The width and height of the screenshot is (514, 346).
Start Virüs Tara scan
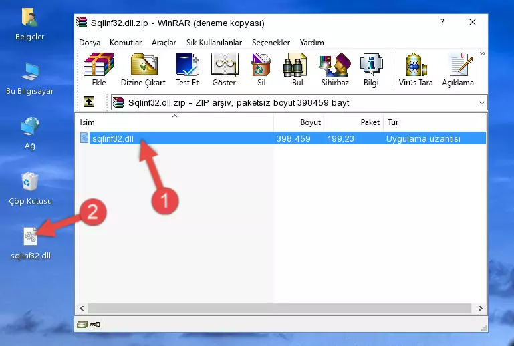[x=416, y=69]
